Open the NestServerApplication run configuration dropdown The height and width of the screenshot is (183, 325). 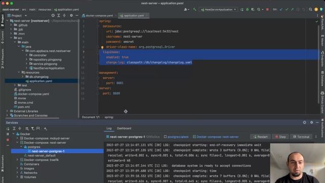218,10
